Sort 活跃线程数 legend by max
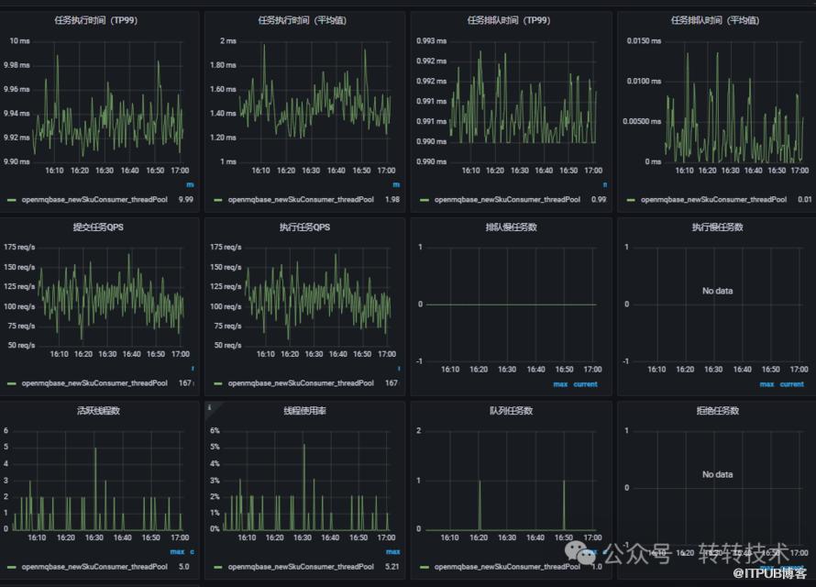816x587 pixels. click(x=178, y=551)
